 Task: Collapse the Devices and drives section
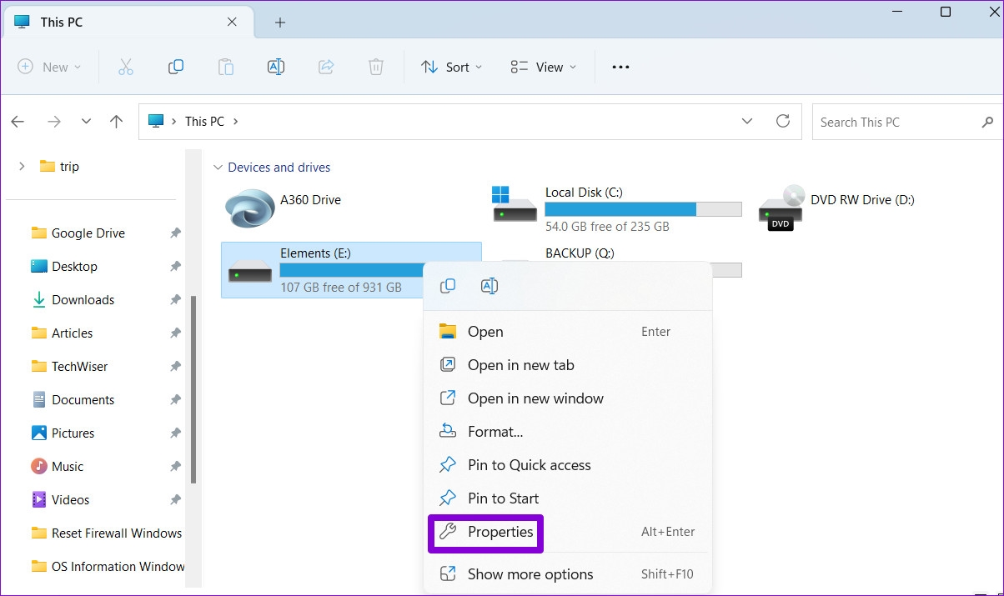point(218,167)
